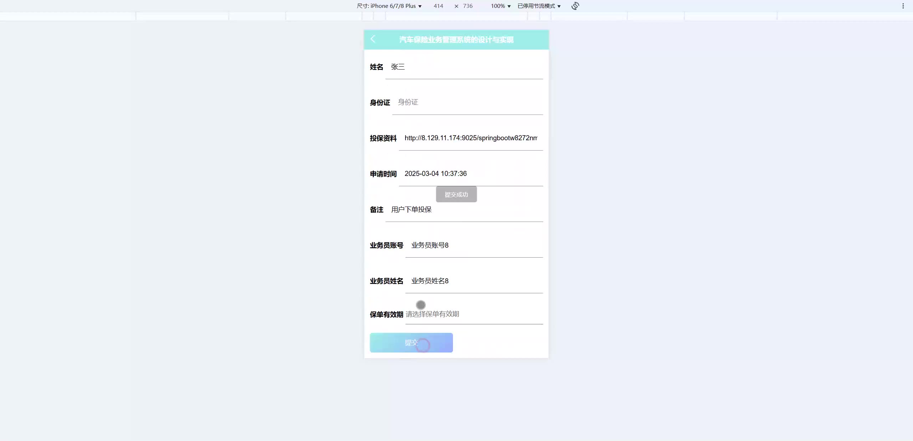Viewport: 913px width, 441px height.
Task: Click the back arrow in header
Action: click(373, 39)
